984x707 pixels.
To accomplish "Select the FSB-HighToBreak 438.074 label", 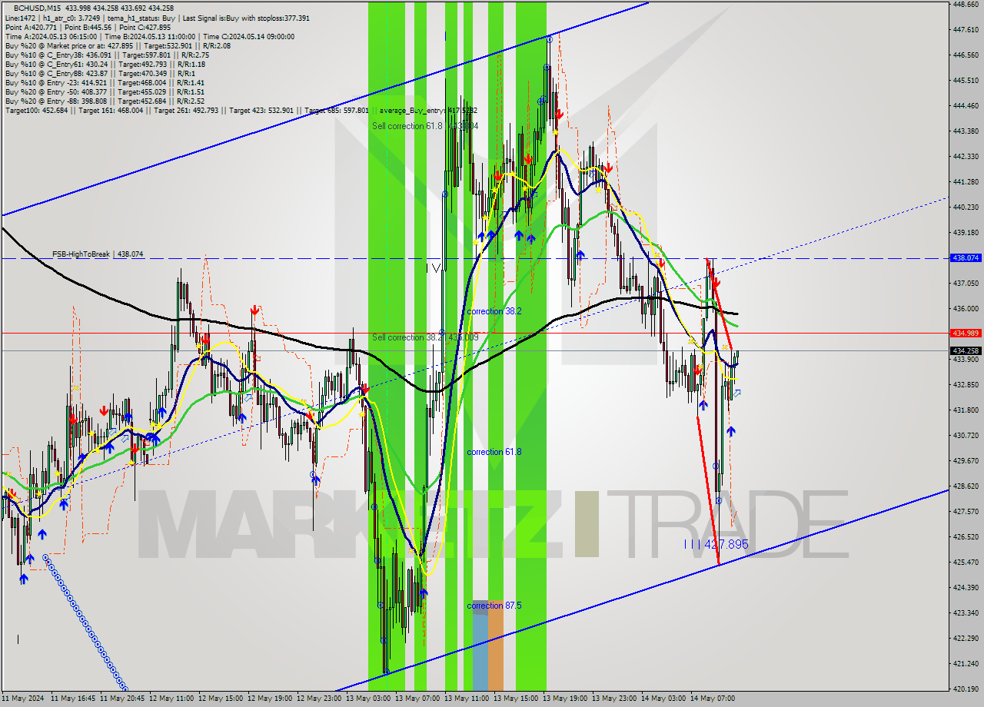I will click(98, 254).
